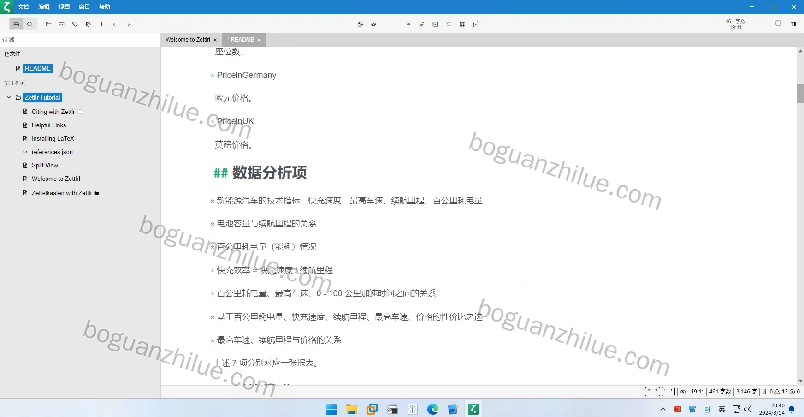The image size is (804, 417).
Task: Click the export document icon
Action: tap(360, 24)
